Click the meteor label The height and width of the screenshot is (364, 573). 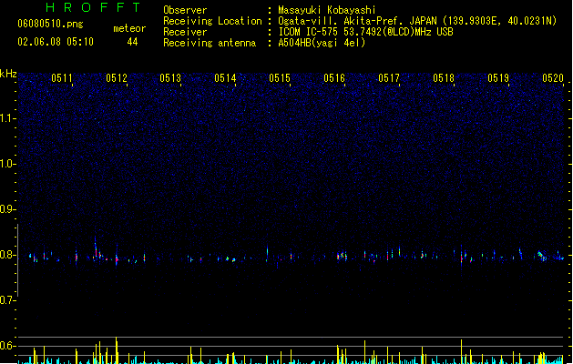pos(129,28)
